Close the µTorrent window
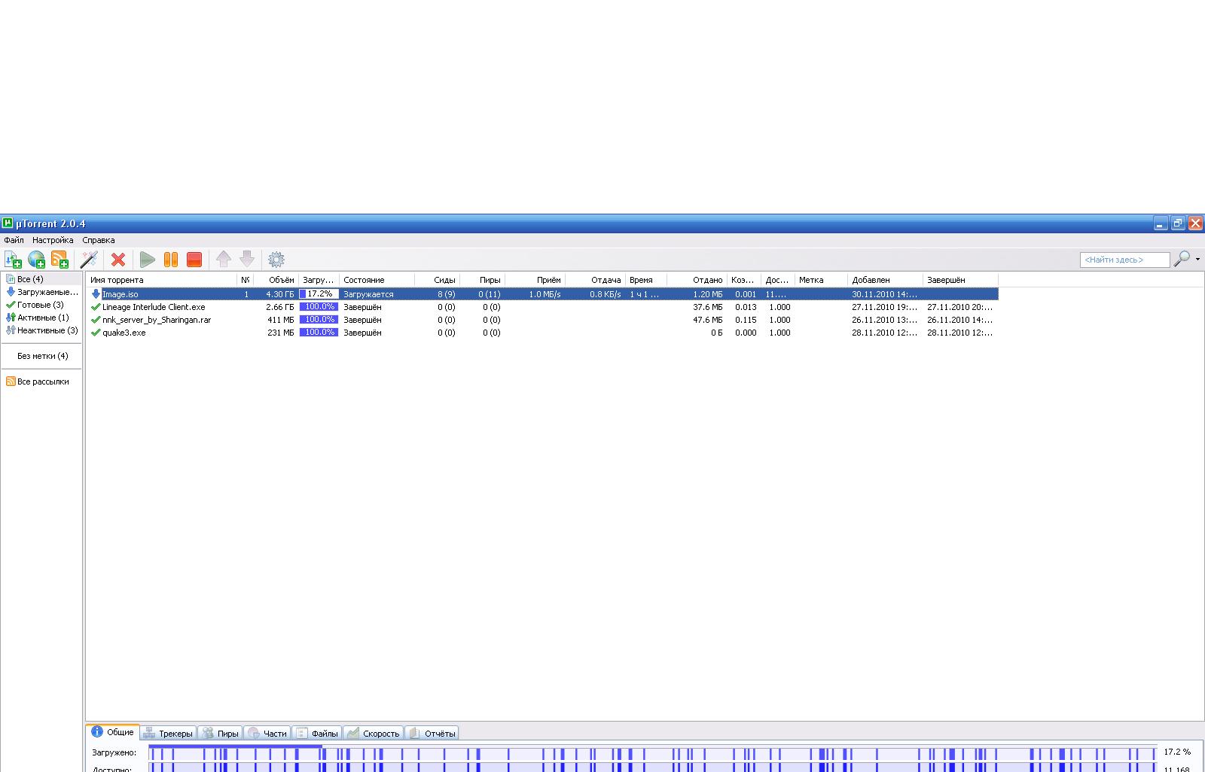This screenshot has width=1205, height=772. pyautogui.click(x=1195, y=223)
